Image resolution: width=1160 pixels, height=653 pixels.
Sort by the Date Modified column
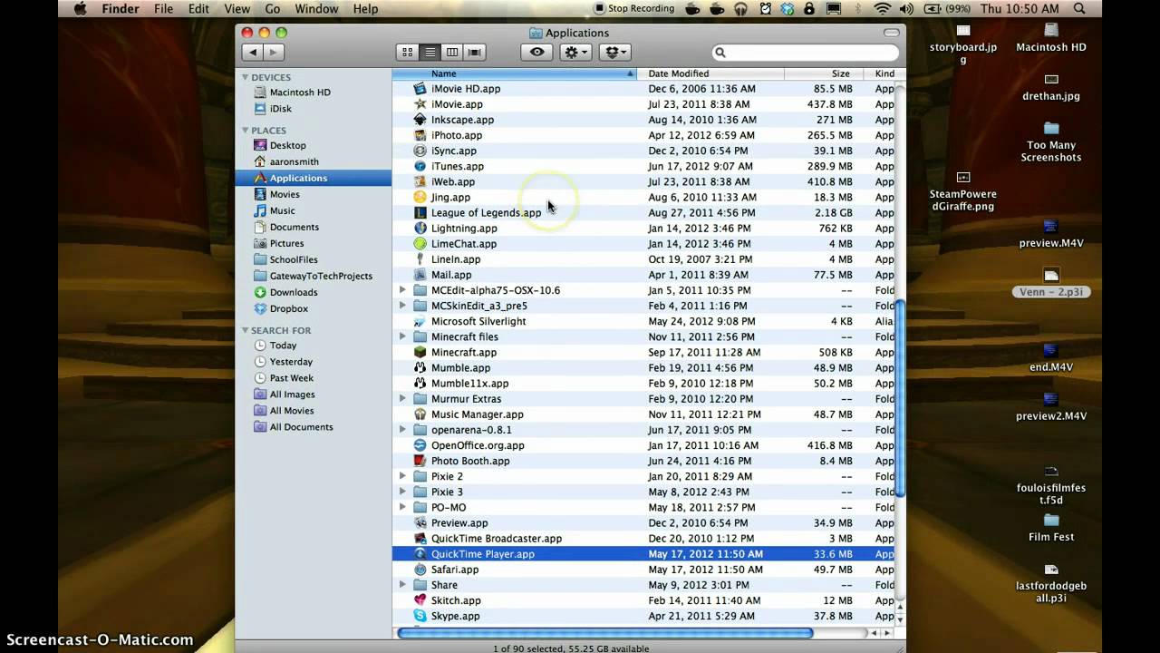point(710,73)
